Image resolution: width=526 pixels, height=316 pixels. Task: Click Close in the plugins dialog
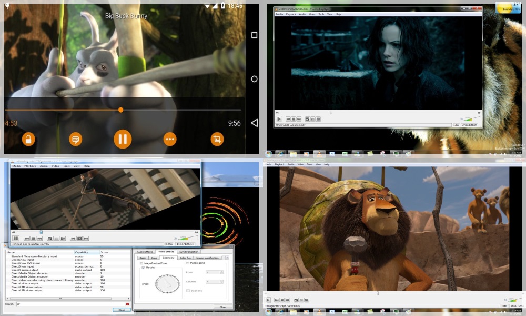coord(122,310)
